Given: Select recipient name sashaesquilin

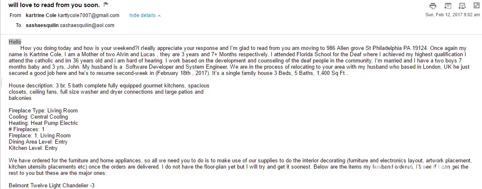Looking at the screenshot, I should pyautogui.click(x=41, y=25).
